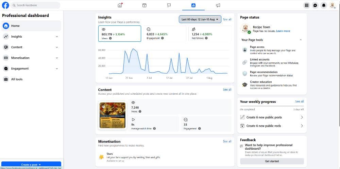This screenshot has width=340, height=169.
Task: Collapse the Your Page tools section
Action: pyautogui.click(x=301, y=40)
